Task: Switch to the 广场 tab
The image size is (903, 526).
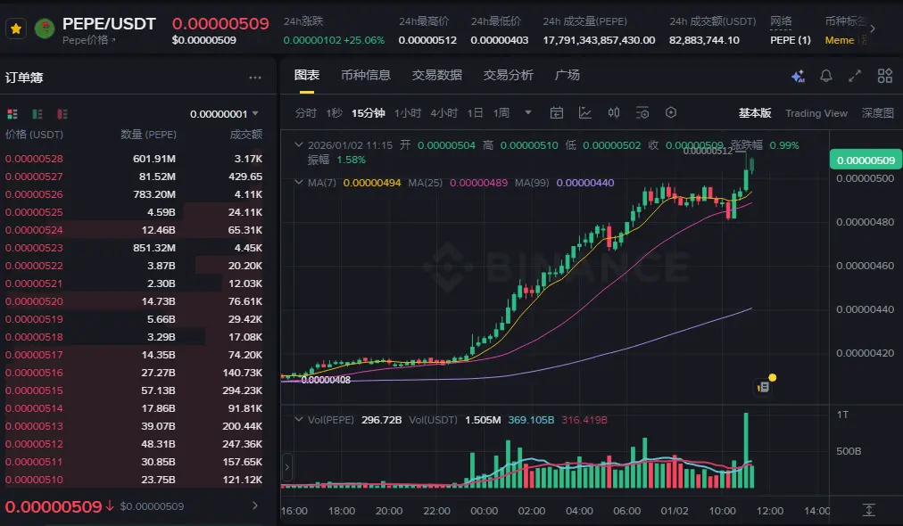Action: (567, 75)
